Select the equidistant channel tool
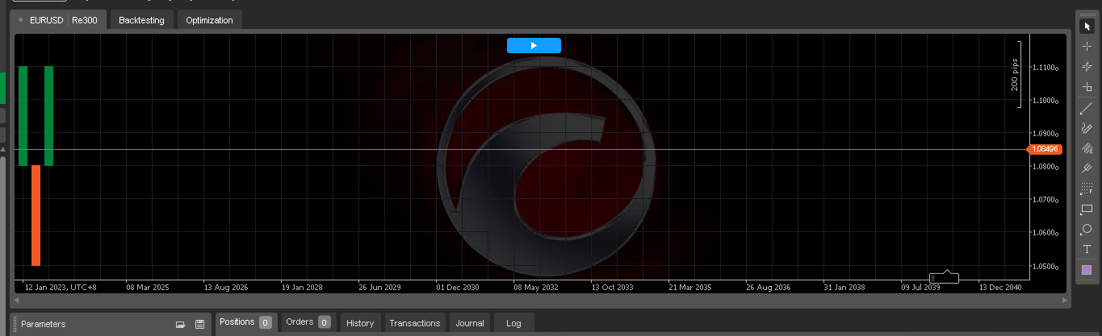The image size is (1102, 336). (x=1087, y=148)
